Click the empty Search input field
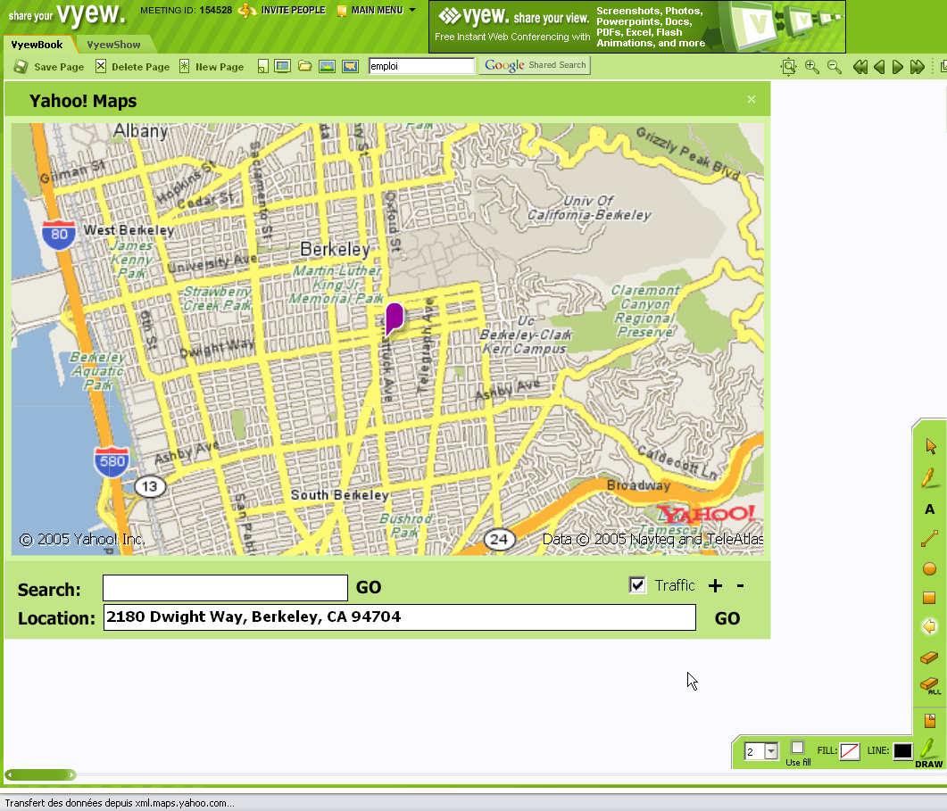The height and width of the screenshot is (811, 947). point(225,588)
